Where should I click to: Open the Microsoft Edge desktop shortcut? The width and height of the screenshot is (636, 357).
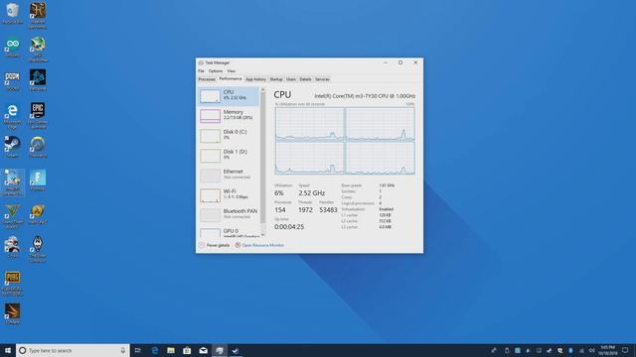[12, 116]
